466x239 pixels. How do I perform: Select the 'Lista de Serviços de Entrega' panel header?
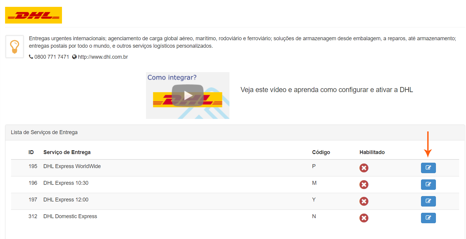click(44, 132)
